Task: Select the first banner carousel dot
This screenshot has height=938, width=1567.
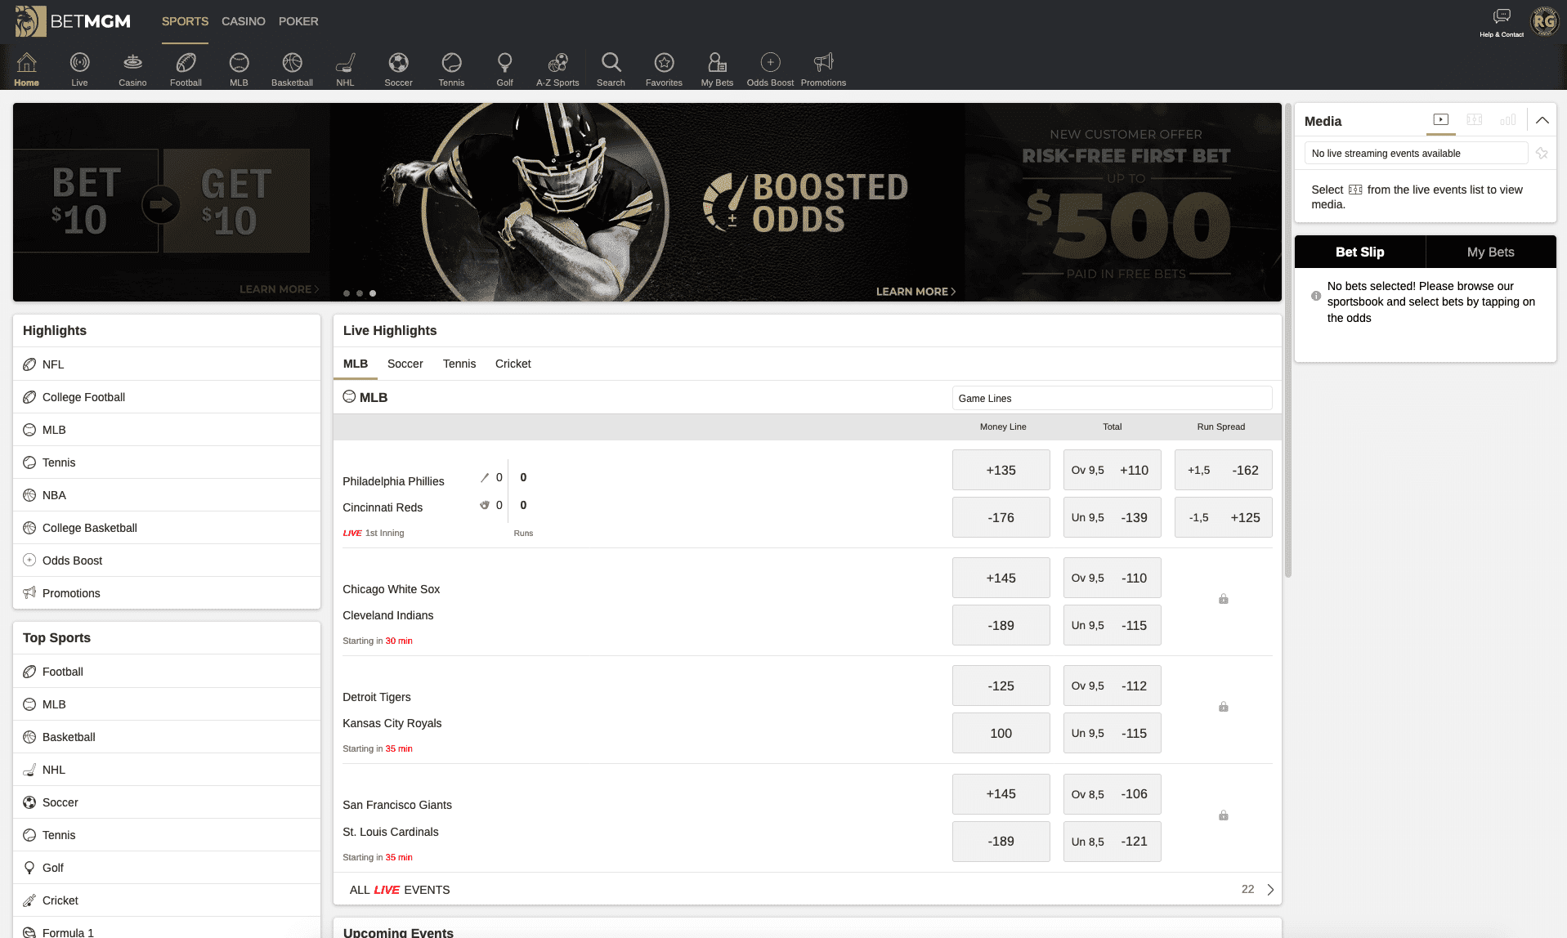Action: 347,293
